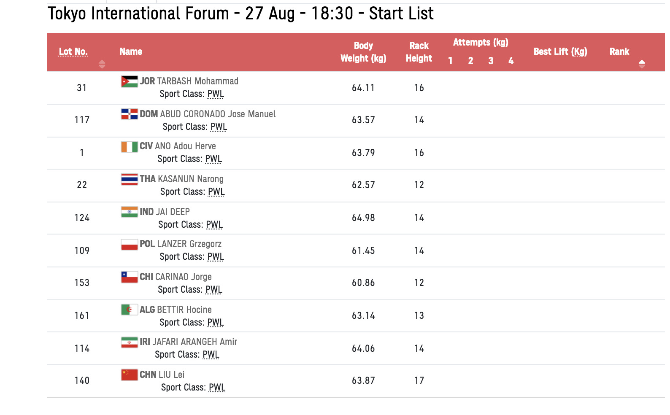Click the Best Lift (Kg) header

point(560,52)
